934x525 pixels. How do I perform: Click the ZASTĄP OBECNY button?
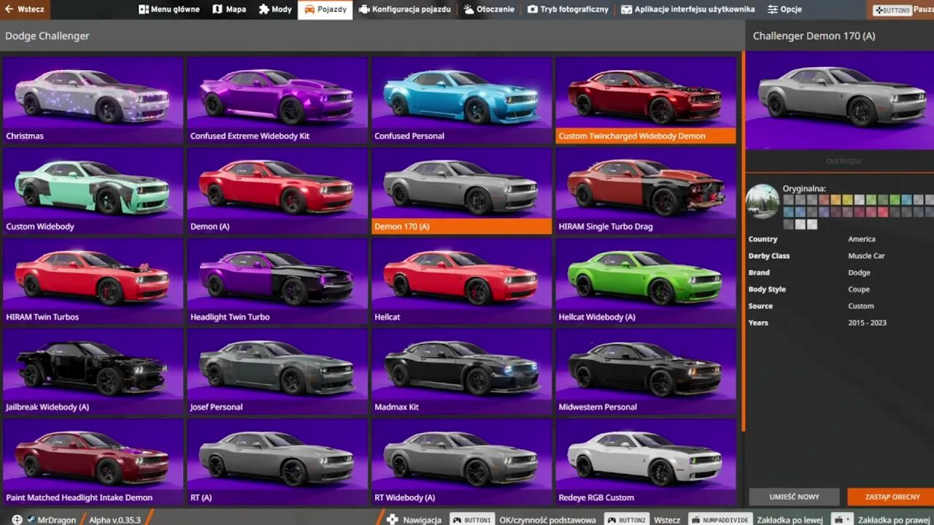point(892,497)
